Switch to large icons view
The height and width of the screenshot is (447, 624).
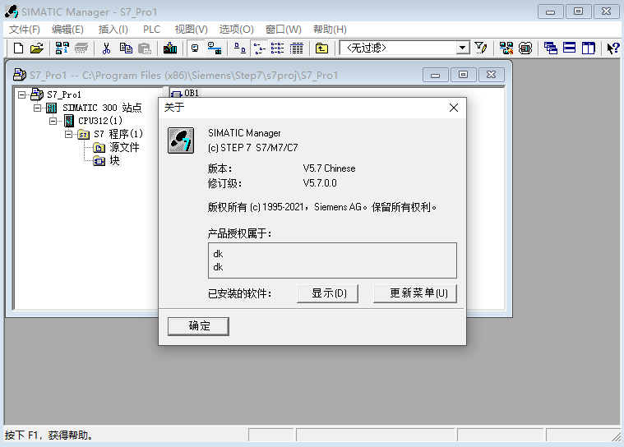click(239, 48)
